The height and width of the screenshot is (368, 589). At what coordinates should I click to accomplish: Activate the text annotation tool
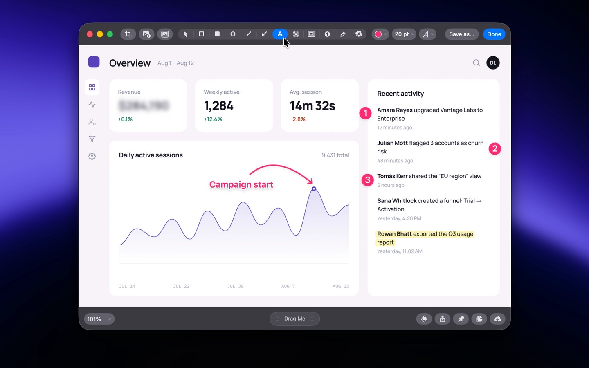(x=280, y=34)
